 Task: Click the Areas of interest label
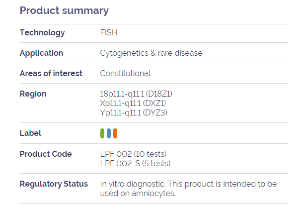pos(51,73)
